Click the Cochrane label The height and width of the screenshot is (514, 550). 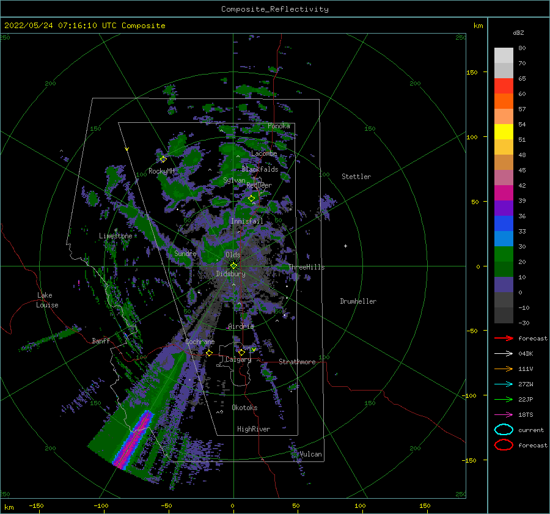(x=200, y=342)
